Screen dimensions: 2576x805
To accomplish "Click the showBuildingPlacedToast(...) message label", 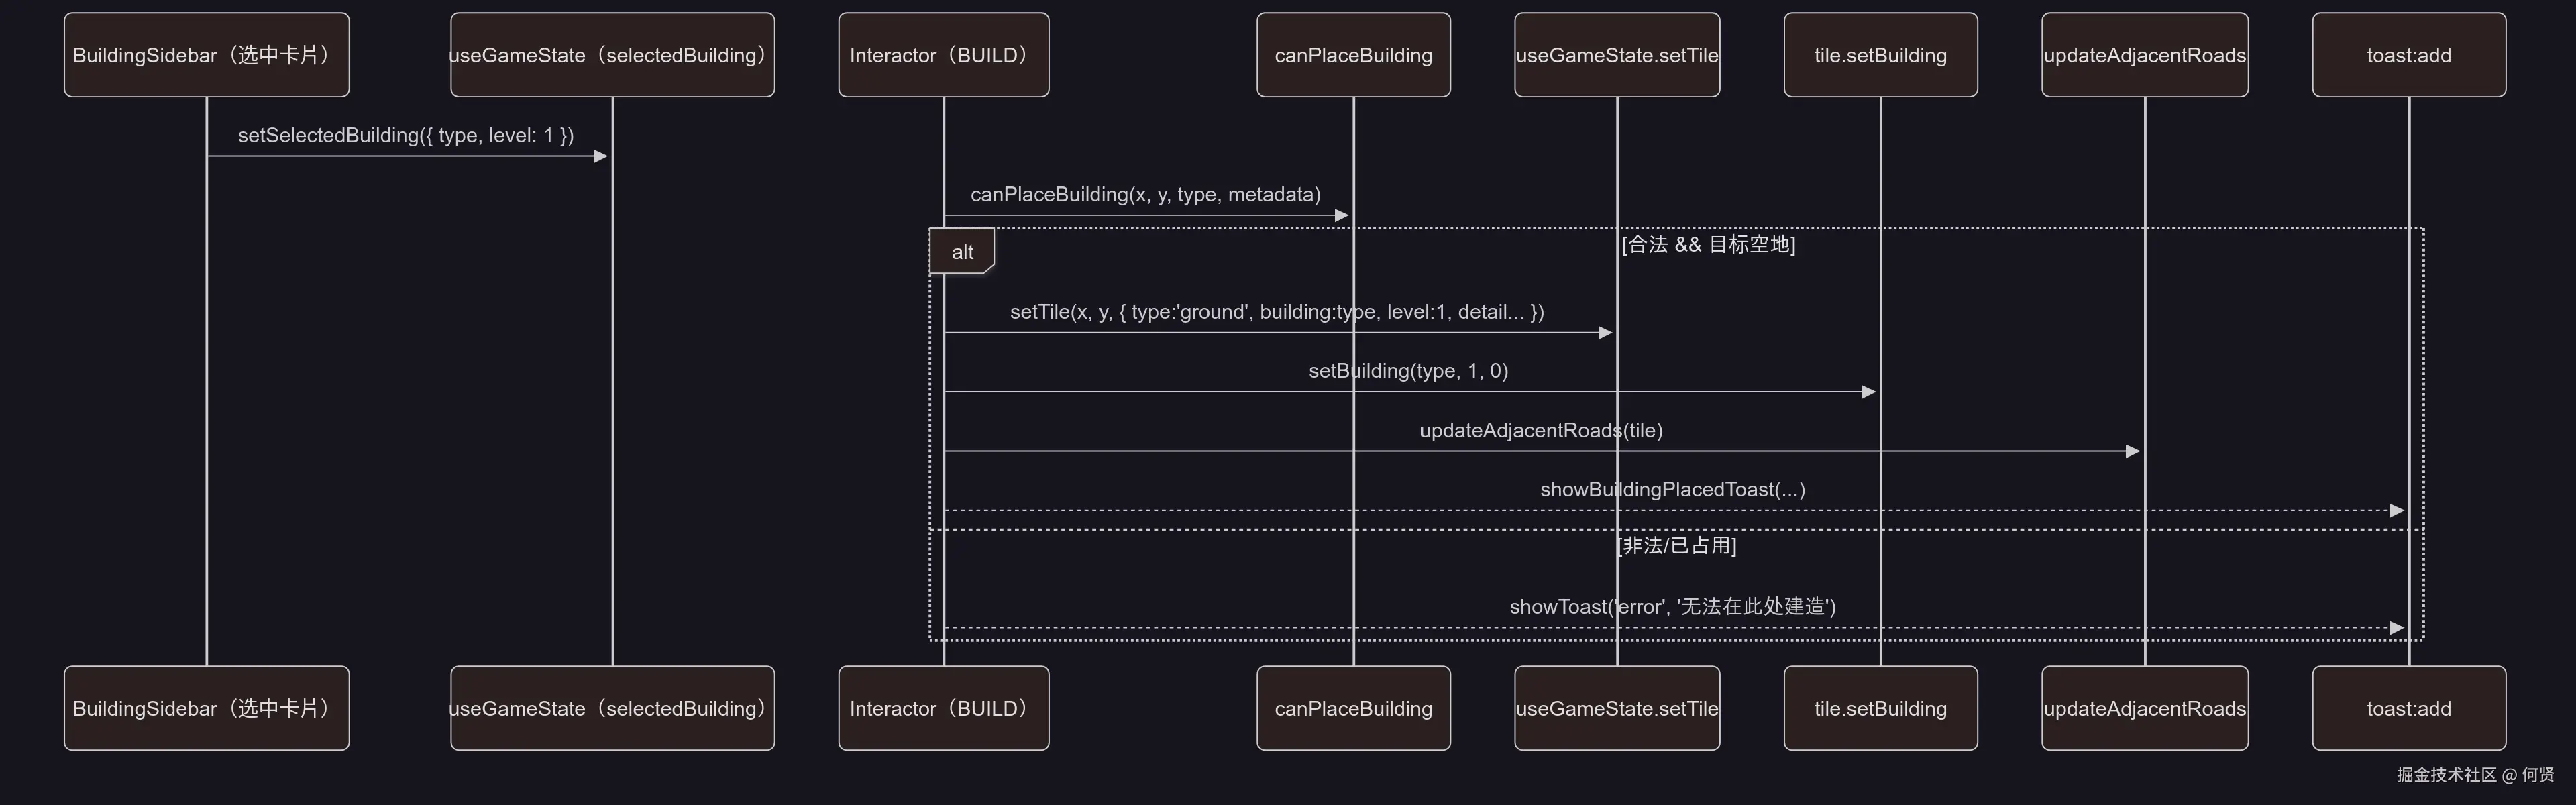I will [x=1672, y=489].
